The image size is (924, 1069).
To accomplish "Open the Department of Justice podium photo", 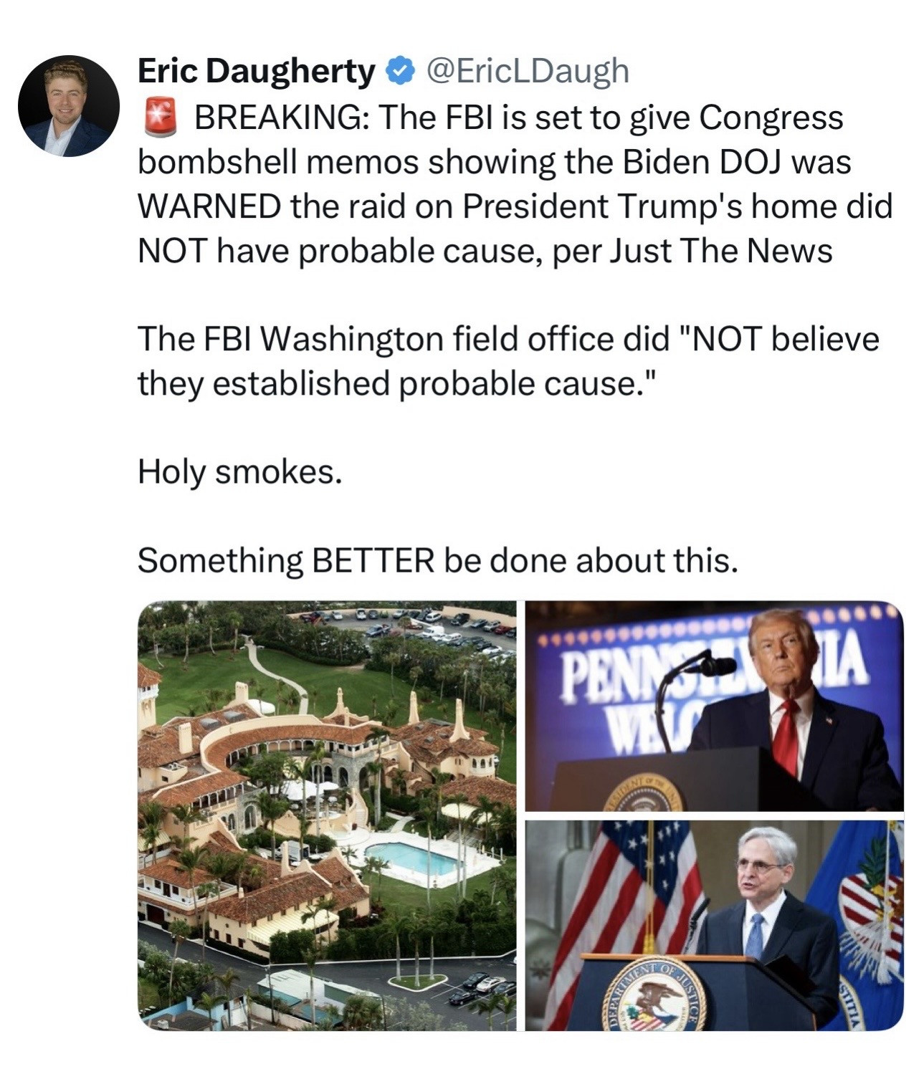I will (714, 926).
